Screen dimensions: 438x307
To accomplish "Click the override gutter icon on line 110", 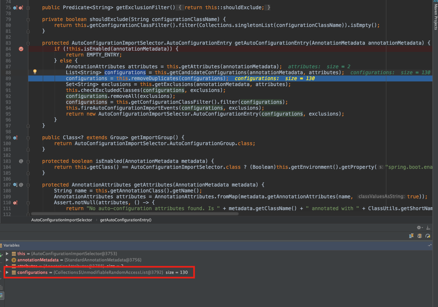I will click(15, 203).
